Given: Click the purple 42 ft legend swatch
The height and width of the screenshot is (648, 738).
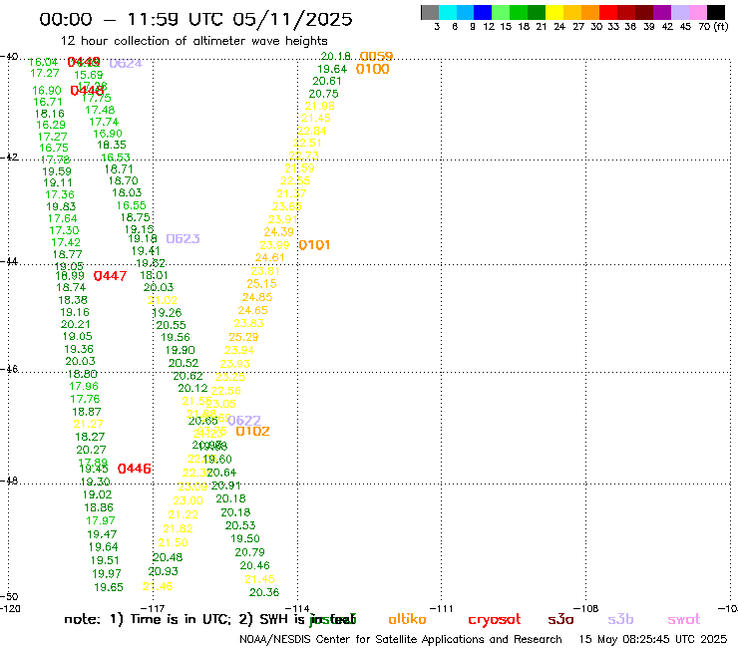Looking at the screenshot, I should [x=662, y=12].
